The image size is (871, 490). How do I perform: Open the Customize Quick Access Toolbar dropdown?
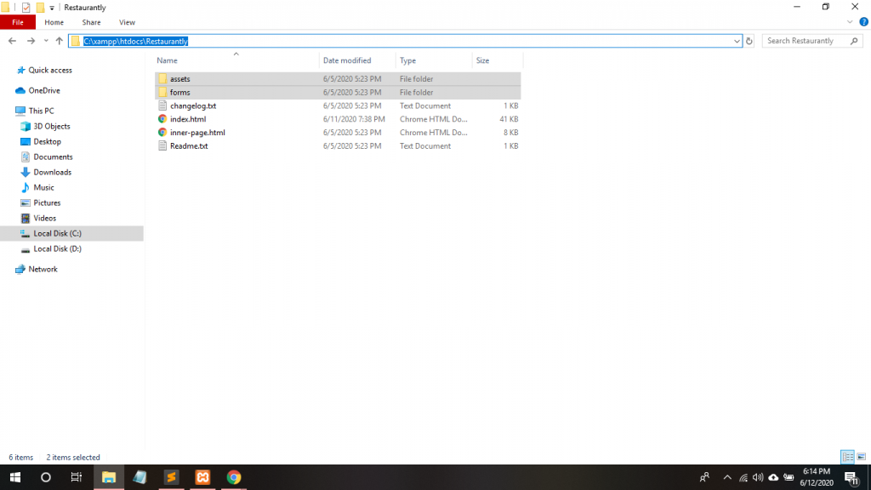[x=52, y=9]
